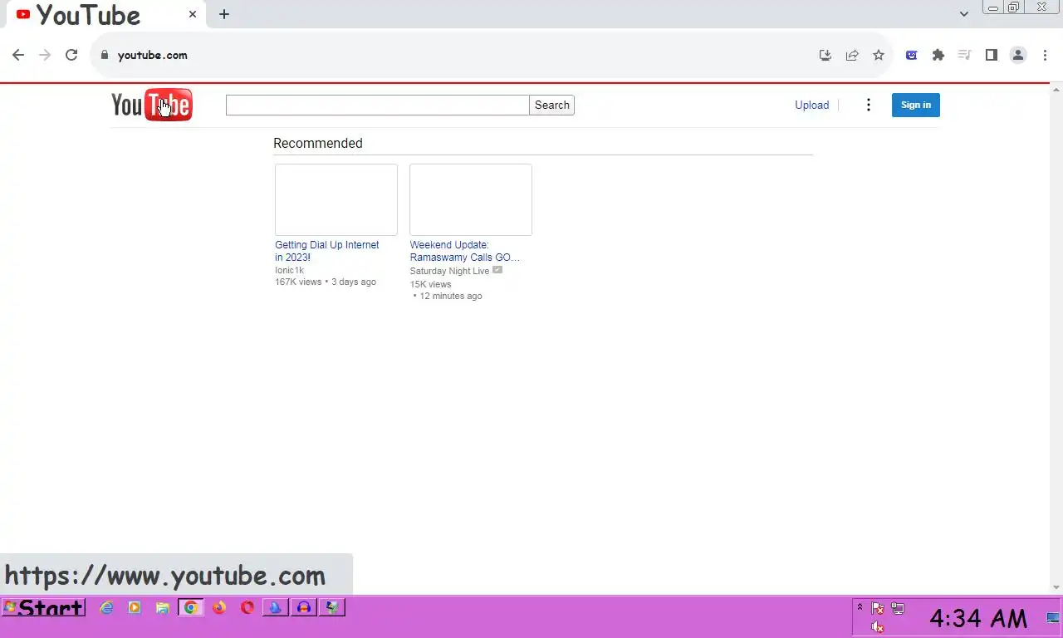Viewport: 1063px width, 638px height.
Task: Click the 'Recommended' heading text
Action: (x=318, y=143)
